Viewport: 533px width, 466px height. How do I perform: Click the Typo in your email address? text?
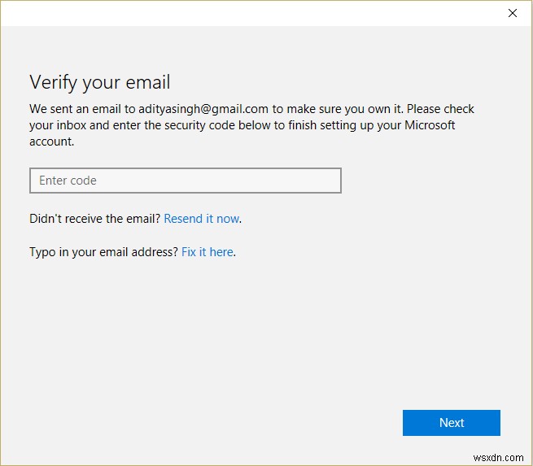point(103,252)
